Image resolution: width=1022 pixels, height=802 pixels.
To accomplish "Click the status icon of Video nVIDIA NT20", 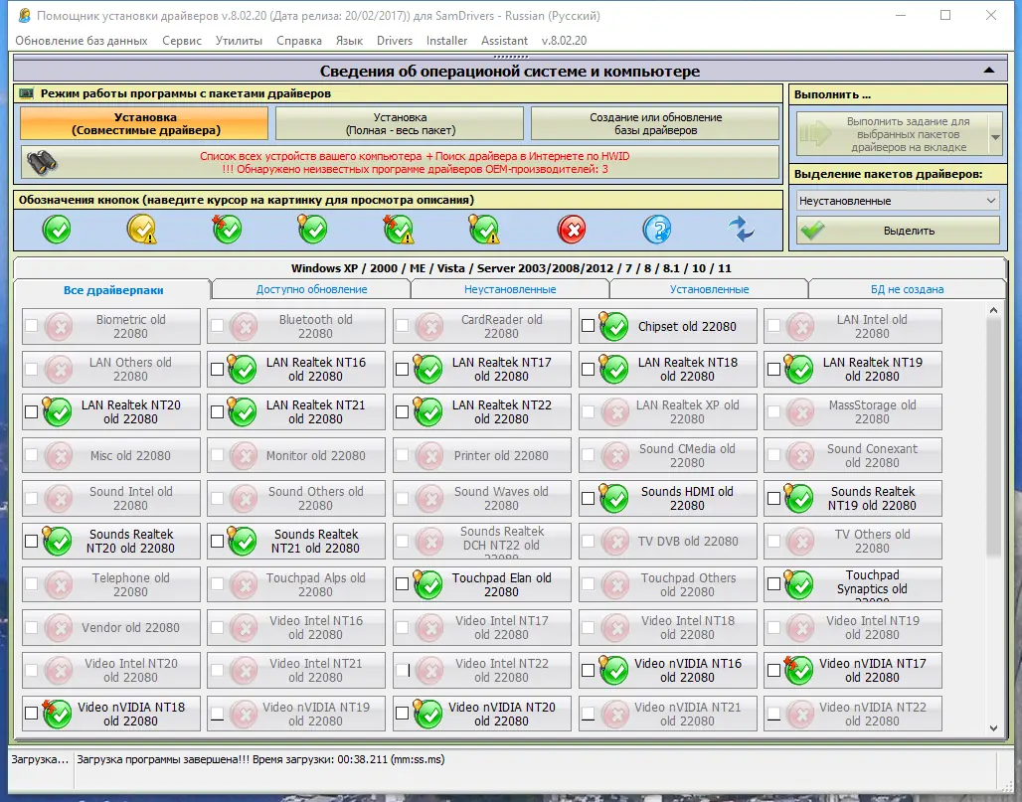I will point(427,714).
